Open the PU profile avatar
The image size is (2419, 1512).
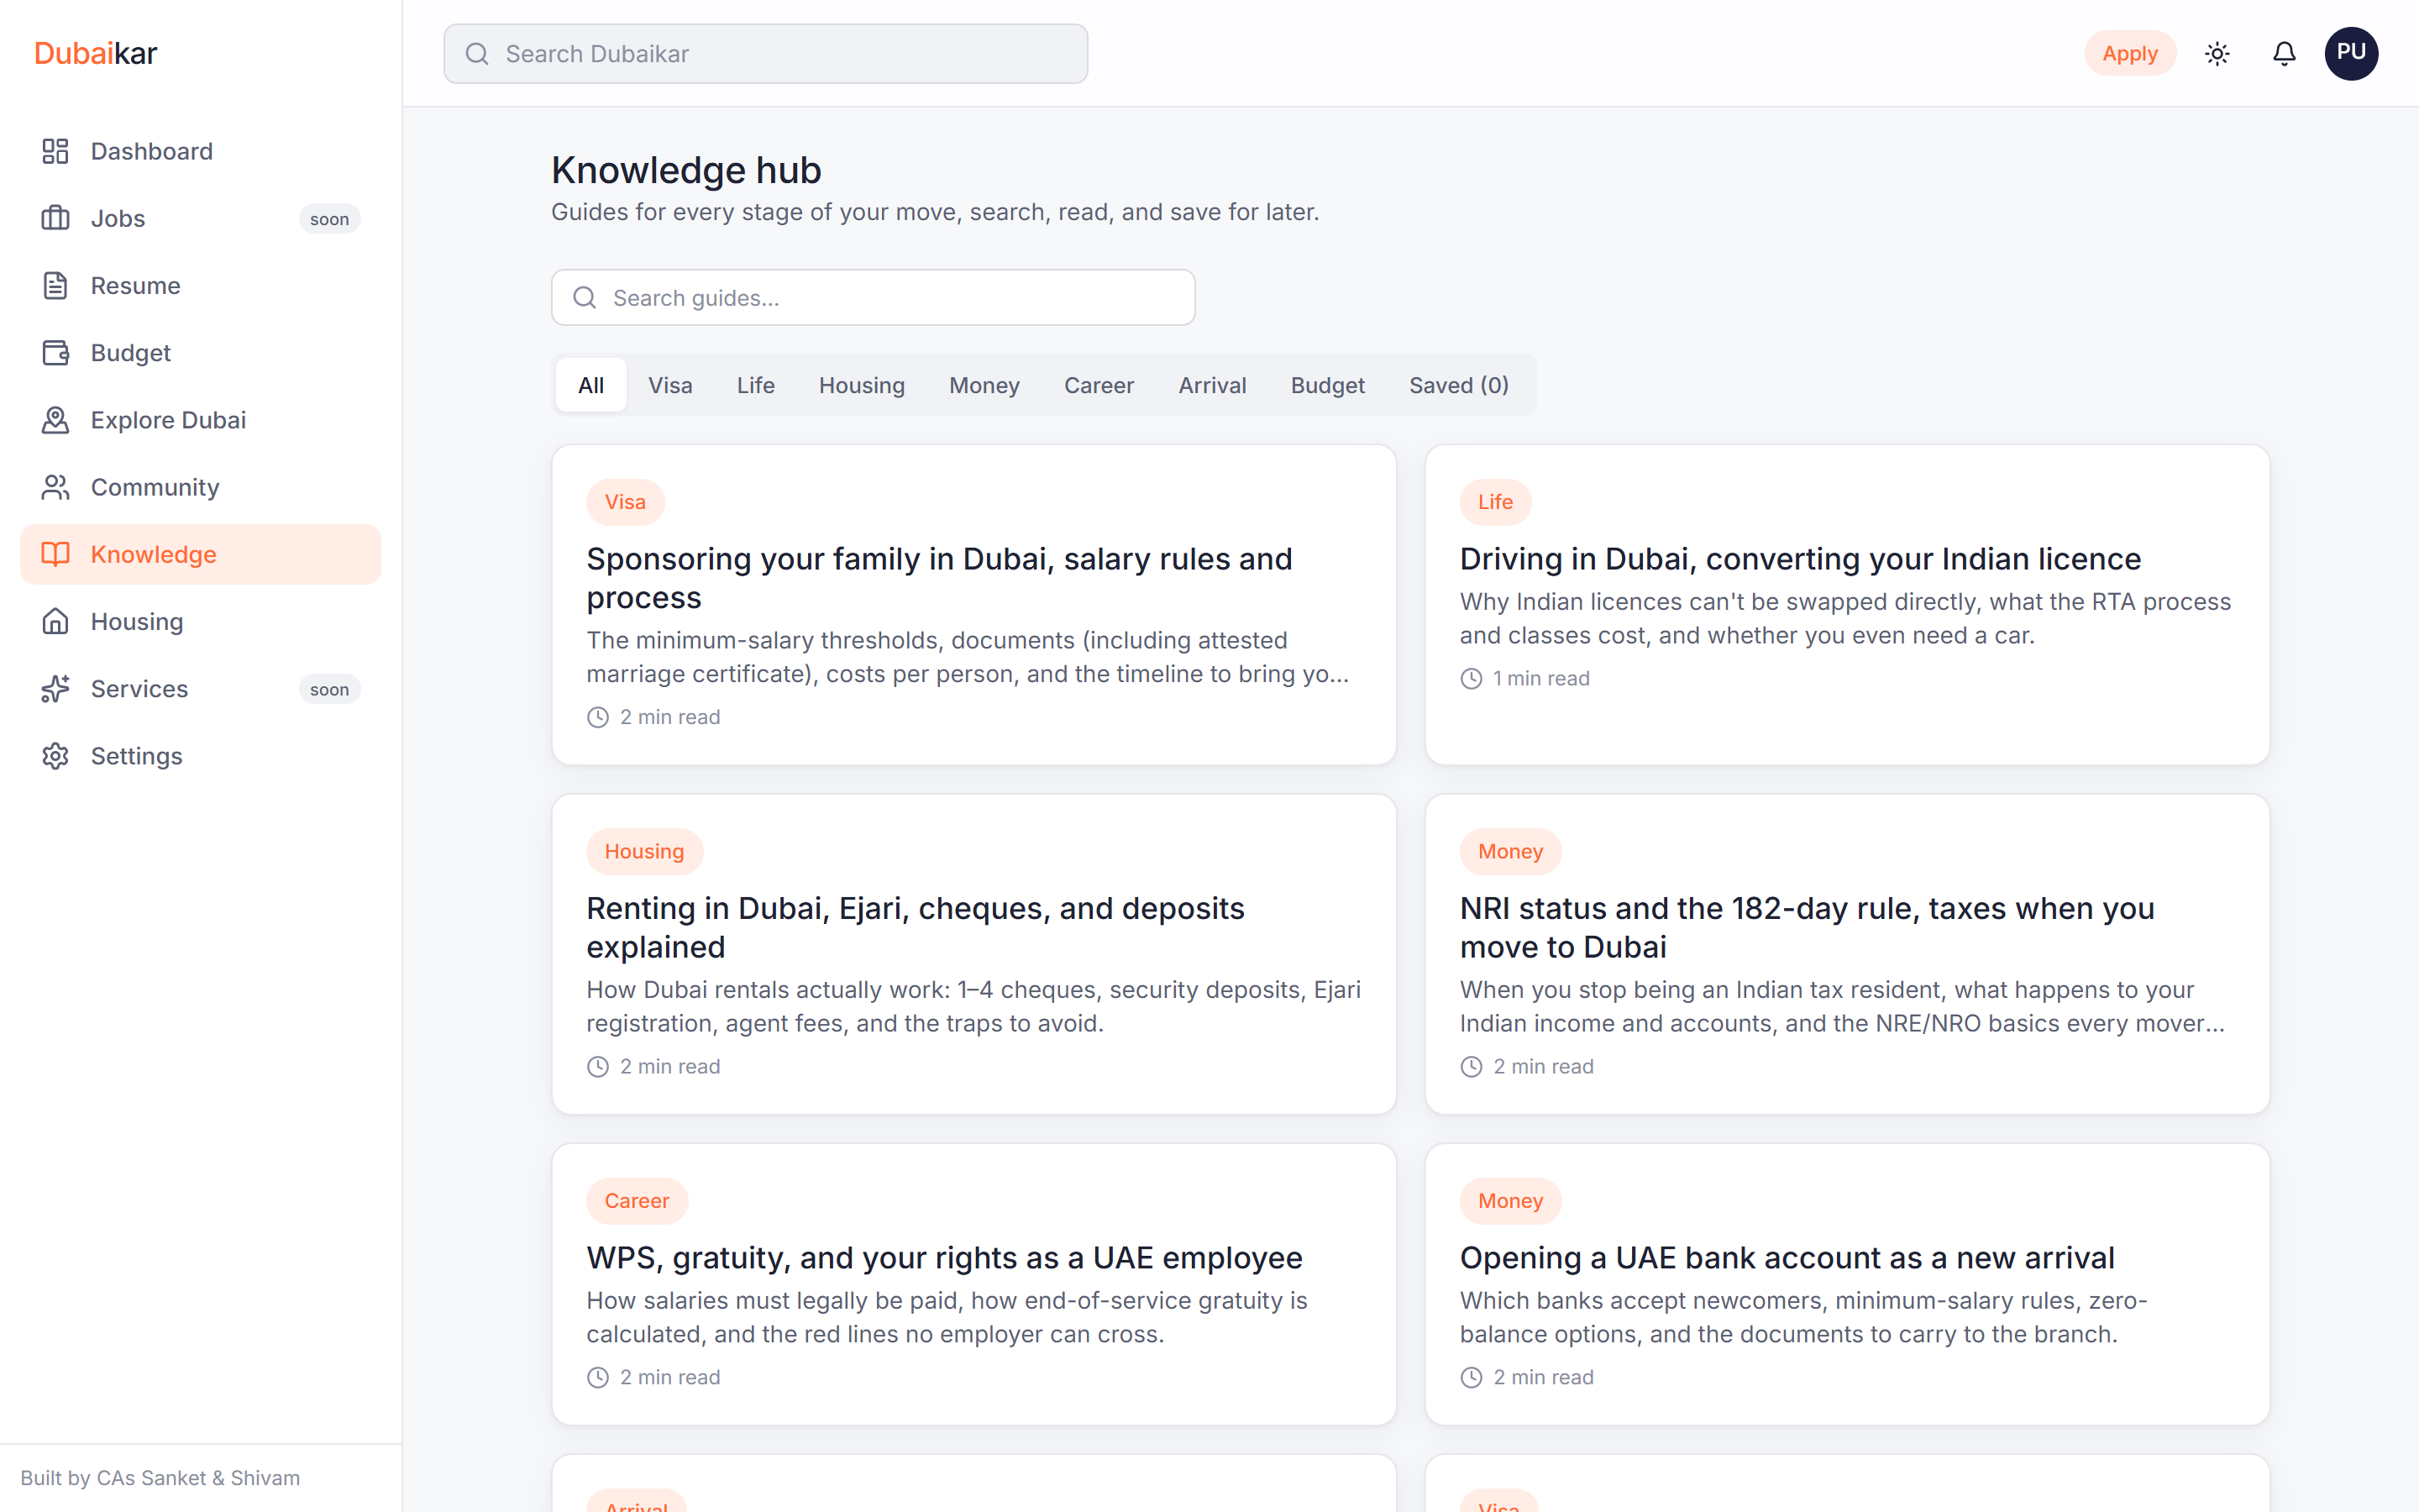[2351, 53]
